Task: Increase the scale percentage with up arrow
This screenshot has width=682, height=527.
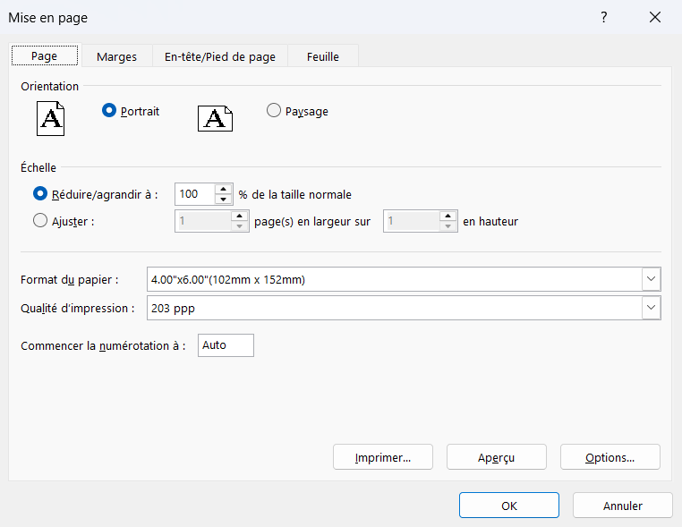Action: (223, 189)
